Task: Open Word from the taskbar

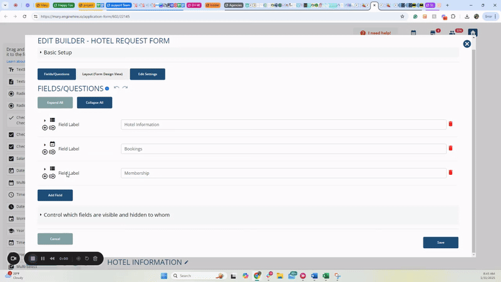Action: point(314,276)
